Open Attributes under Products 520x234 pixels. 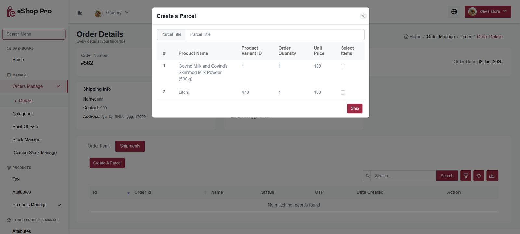tap(21, 192)
